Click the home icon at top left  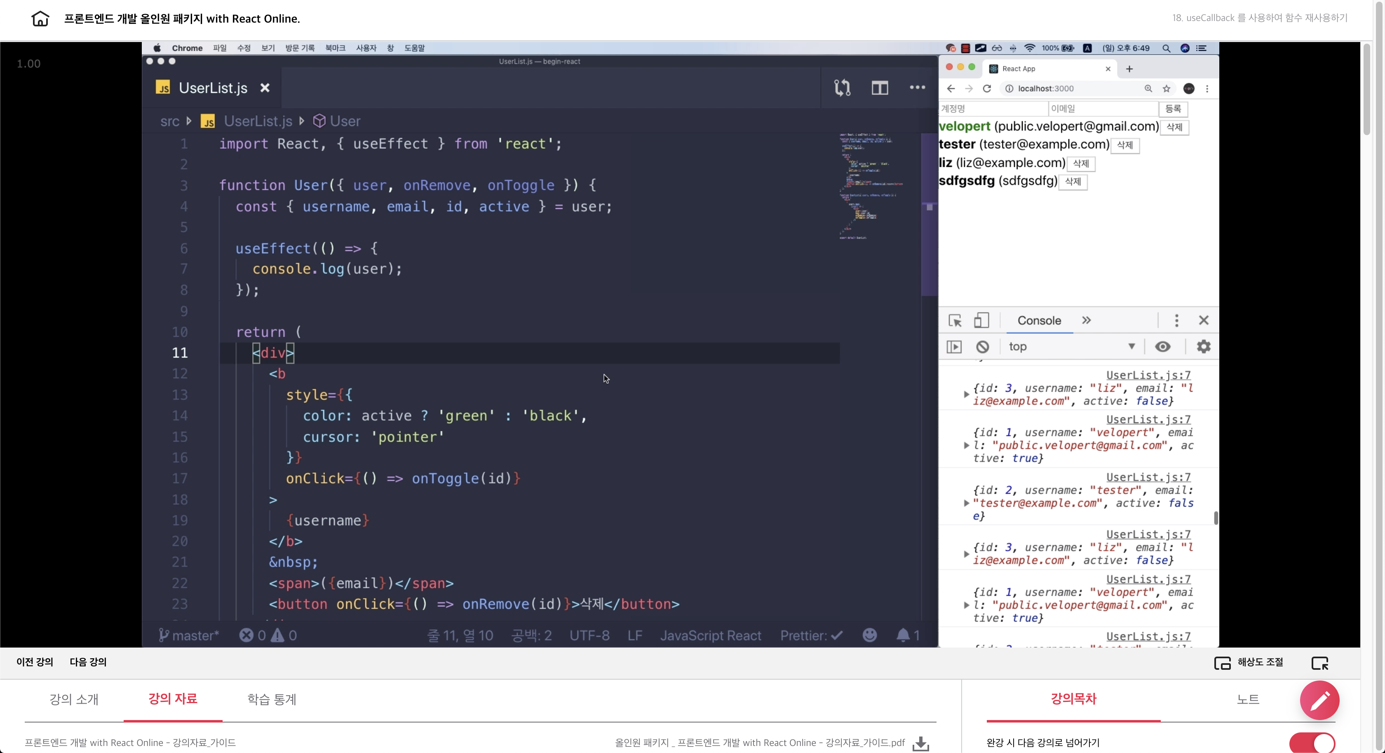coord(40,19)
